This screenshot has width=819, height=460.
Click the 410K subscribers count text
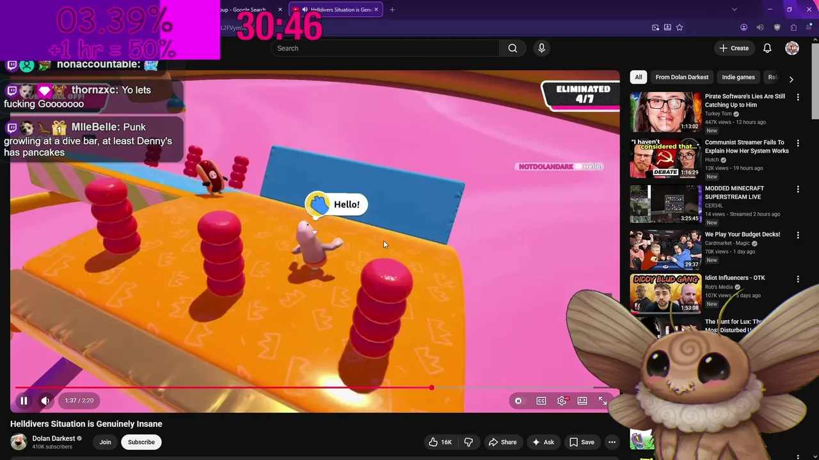pos(52,447)
